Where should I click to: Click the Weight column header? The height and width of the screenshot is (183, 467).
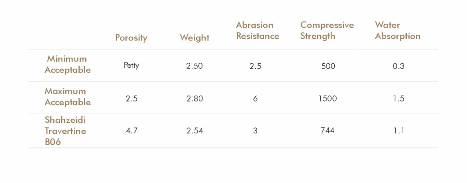click(x=194, y=38)
